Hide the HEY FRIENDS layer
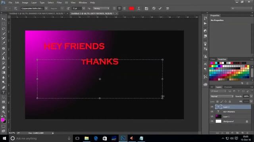This screenshot has width=254, height=142. (x=212, y=112)
